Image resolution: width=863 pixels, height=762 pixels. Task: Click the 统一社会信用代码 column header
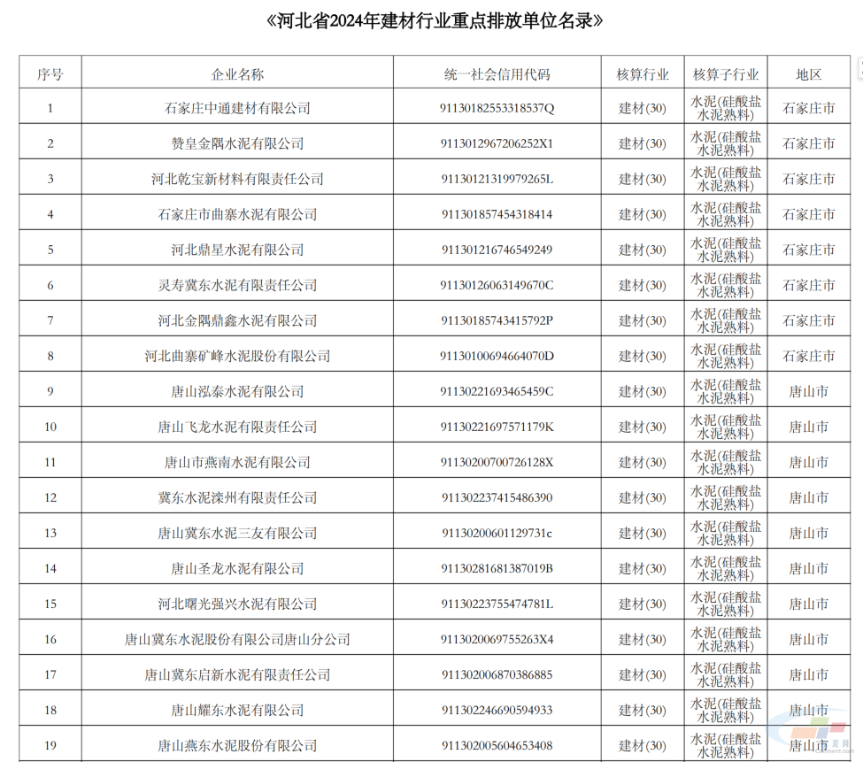click(497, 75)
